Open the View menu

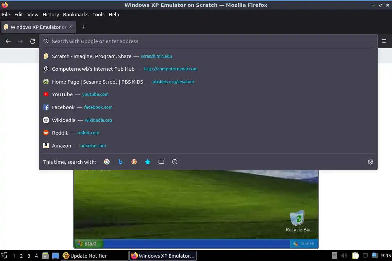[x=33, y=15]
